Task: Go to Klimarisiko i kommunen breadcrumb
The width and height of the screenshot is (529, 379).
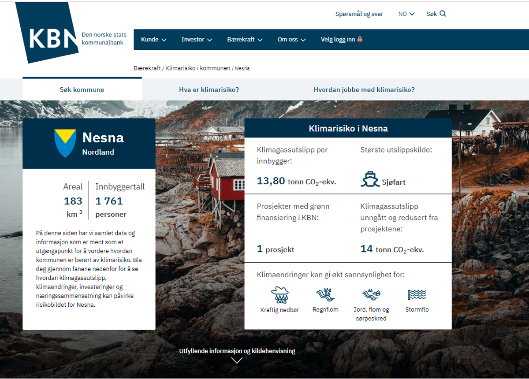Action: [197, 68]
